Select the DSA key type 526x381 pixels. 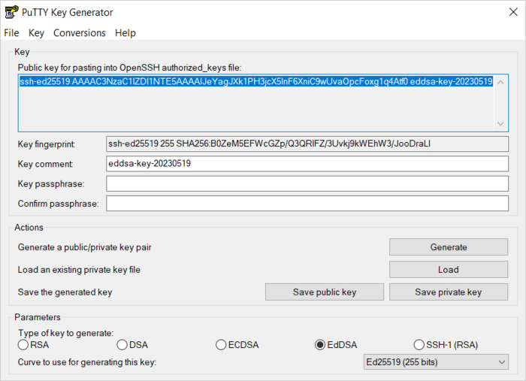pos(122,345)
